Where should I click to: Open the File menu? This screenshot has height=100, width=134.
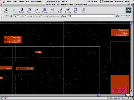[9, 2]
